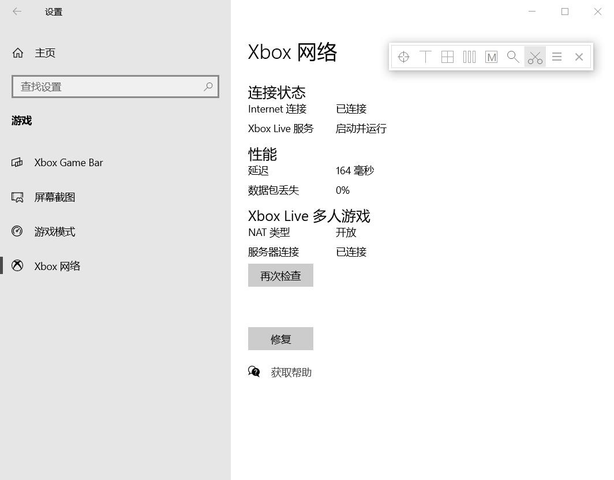The height and width of the screenshot is (480, 614).
Task: Click the Xbox logo icon for Xbox 网络
Action: pos(17,265)
